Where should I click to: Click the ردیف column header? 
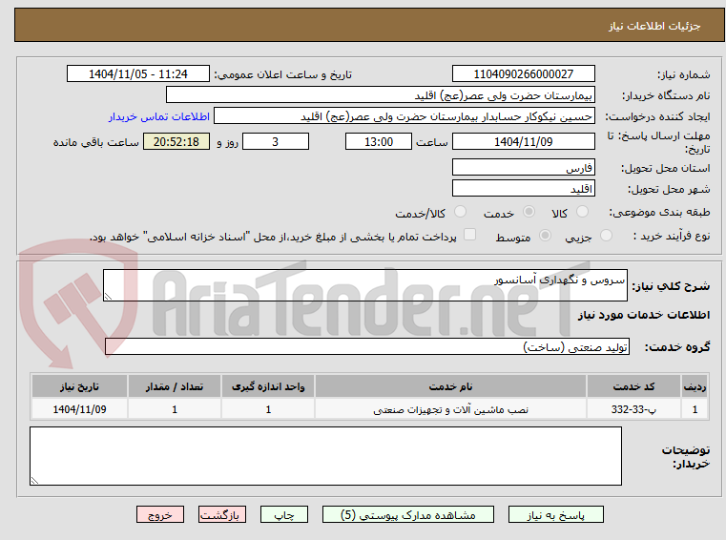coord(695,386)
